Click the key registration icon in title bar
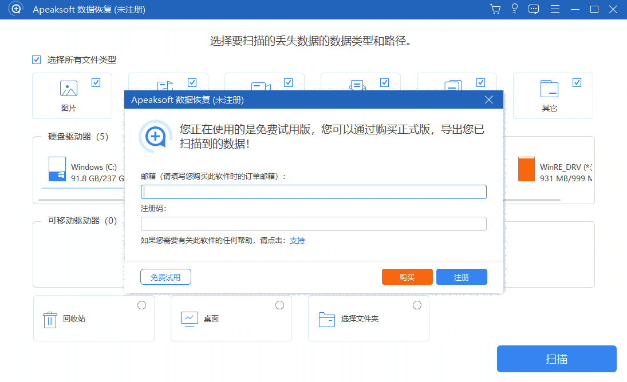 (x=514, y=9)
